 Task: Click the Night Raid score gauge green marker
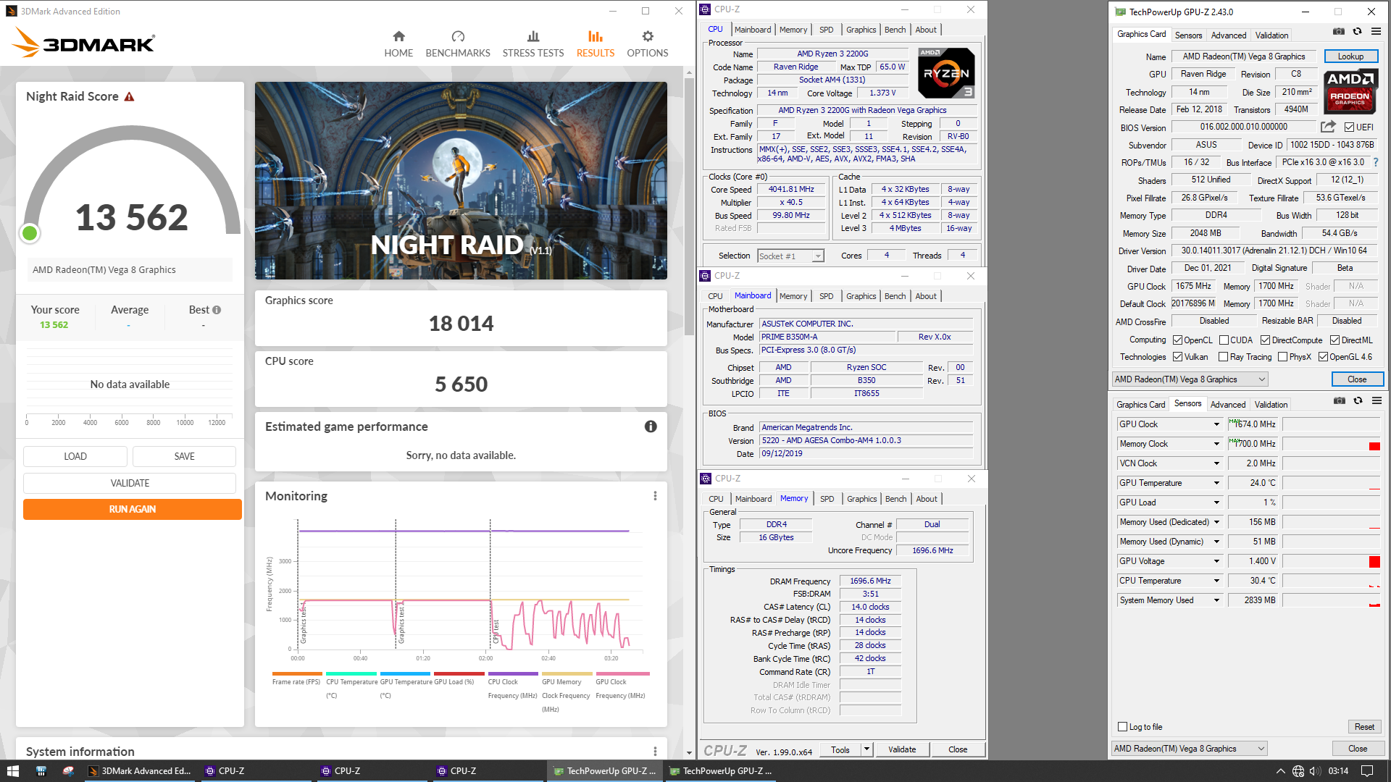click(x=30, y=233)
